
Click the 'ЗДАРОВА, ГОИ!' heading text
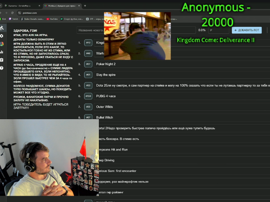25,31
